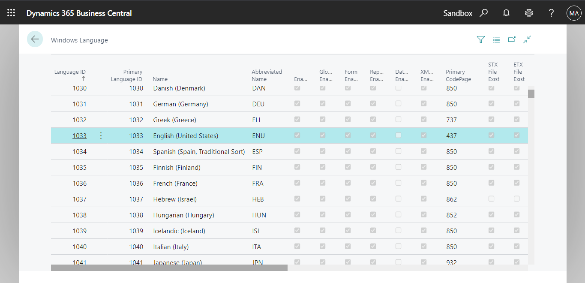Open the MA user account avatar

coord(574,13)
